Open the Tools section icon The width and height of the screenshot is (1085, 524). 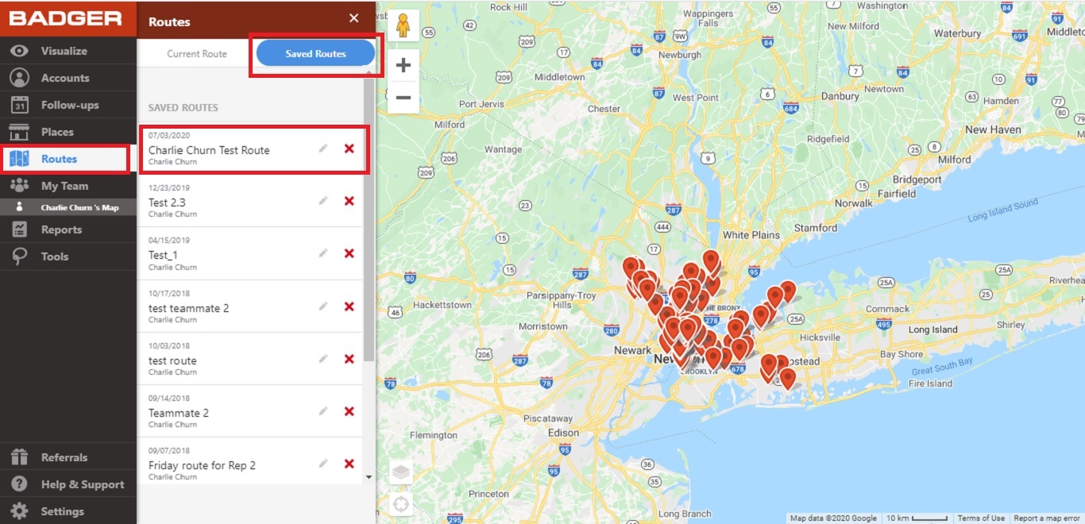tap(19, 256)
